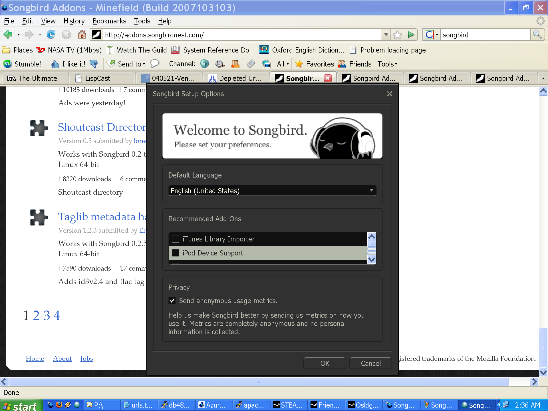Open StumbleUpon Friends
This screenshot has height=411, width=548.
(354, 64)
